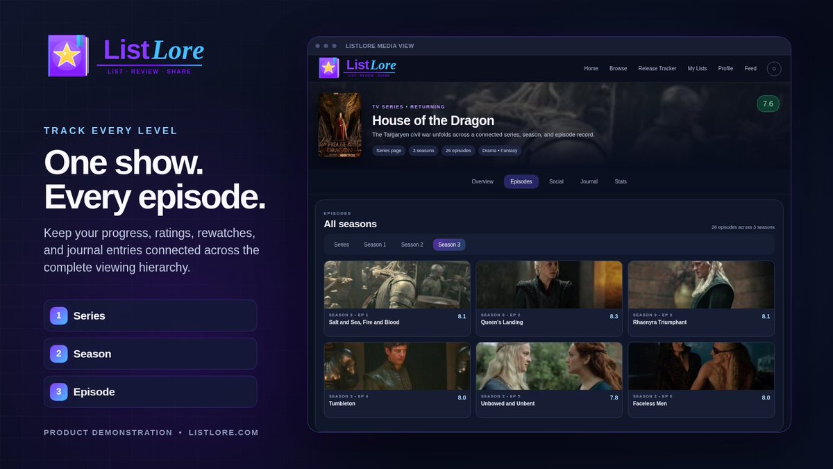Open the round profile icon in the navbar

pyautogui.click(x=774, y=69)
